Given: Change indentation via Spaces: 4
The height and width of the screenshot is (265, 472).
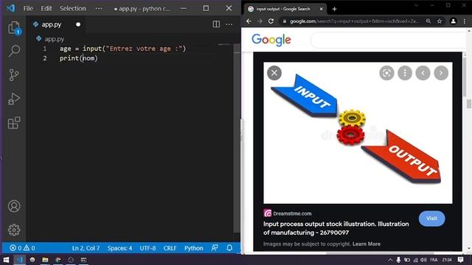Looking at the screenshot, I should point(119,248).
